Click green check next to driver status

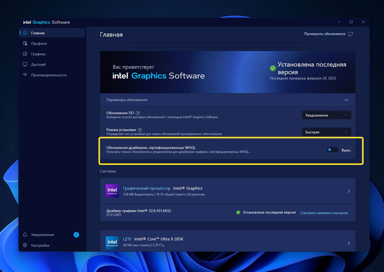pyautogui.click(x=238, y=212)
